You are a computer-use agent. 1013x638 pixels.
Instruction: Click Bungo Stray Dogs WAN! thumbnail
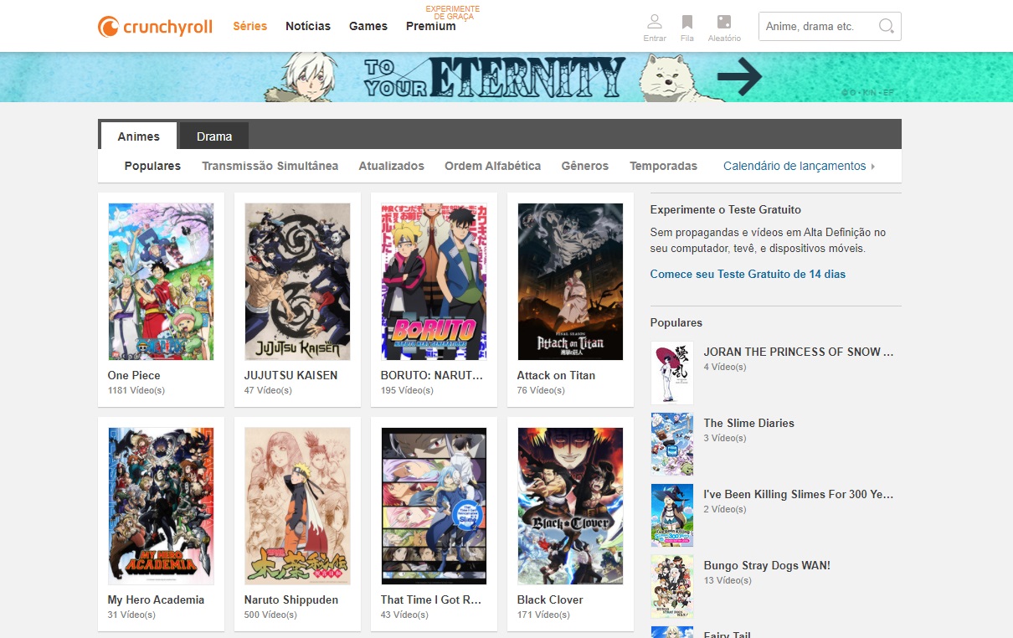(672, 586)
